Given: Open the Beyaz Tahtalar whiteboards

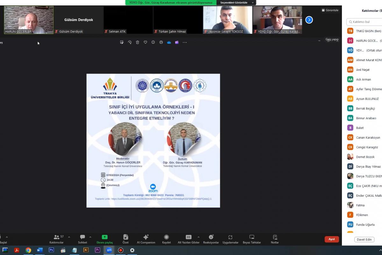Looking at the screenshot, I should (251, 239).
